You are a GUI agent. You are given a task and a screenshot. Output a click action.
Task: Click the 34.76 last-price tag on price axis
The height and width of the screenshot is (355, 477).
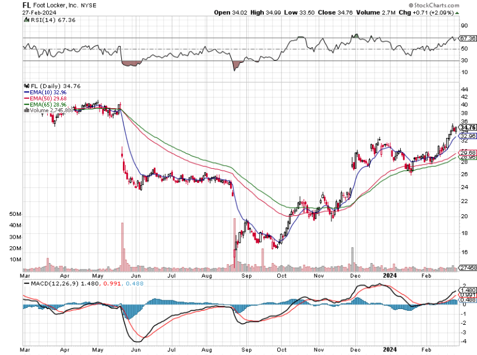tap(468, 127)
